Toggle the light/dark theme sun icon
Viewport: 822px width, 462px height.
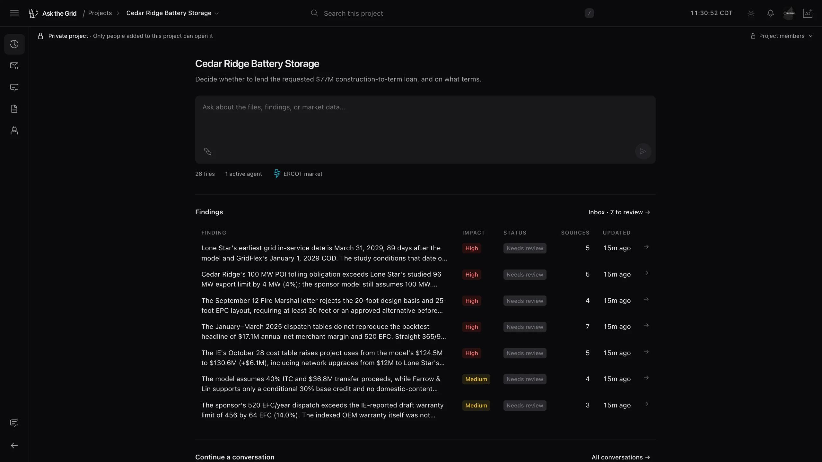click(751, 13)
